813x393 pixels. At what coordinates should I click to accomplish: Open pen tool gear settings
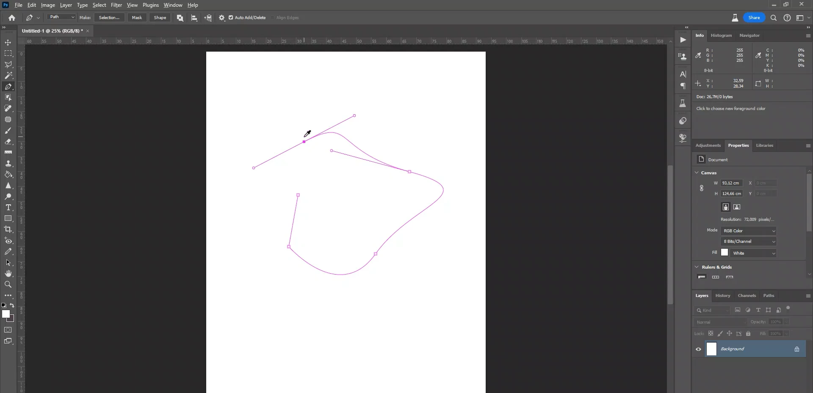222,18
